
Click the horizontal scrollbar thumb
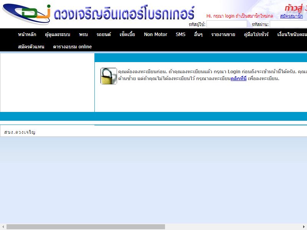(86, 227)
